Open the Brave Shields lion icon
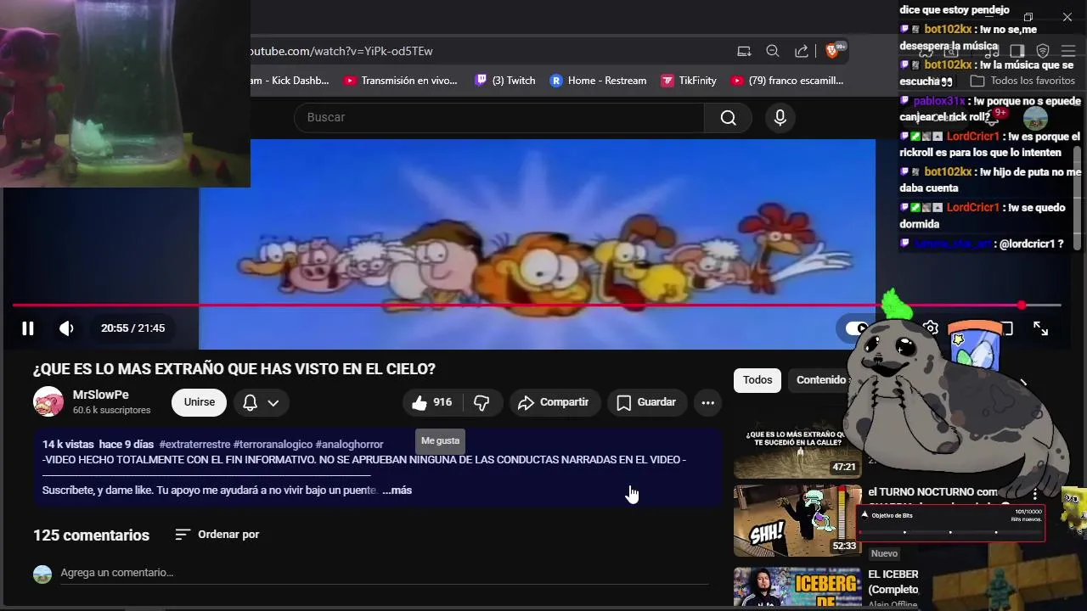1087x611 pixels. pyautogui.click(x=833, y=51)
